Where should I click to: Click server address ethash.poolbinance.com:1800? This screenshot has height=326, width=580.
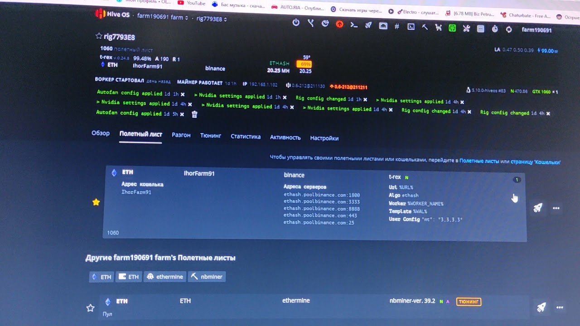click(322, 195)
